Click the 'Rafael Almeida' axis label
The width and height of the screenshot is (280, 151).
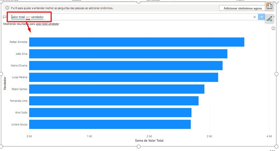point(18,42)
